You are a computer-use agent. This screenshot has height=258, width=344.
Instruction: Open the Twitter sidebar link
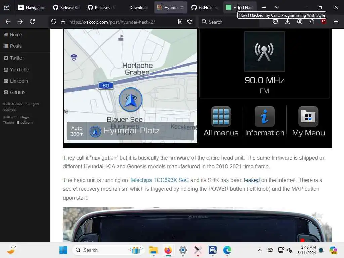coord(14,58)
